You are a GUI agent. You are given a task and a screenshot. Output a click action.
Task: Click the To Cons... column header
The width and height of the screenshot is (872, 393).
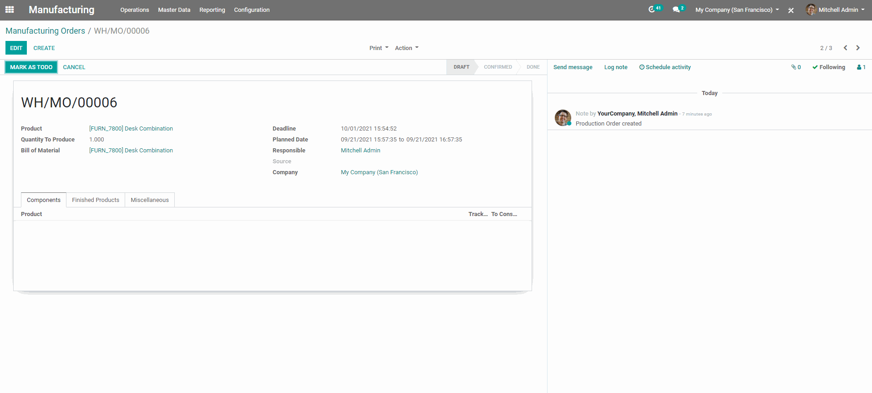pos(504,214)
